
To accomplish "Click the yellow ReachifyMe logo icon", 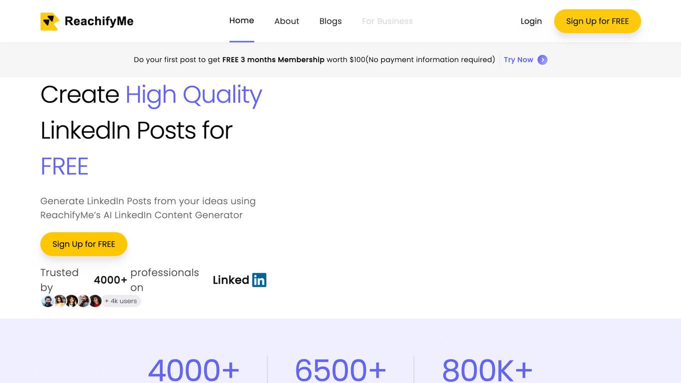I will coord(50,22).
